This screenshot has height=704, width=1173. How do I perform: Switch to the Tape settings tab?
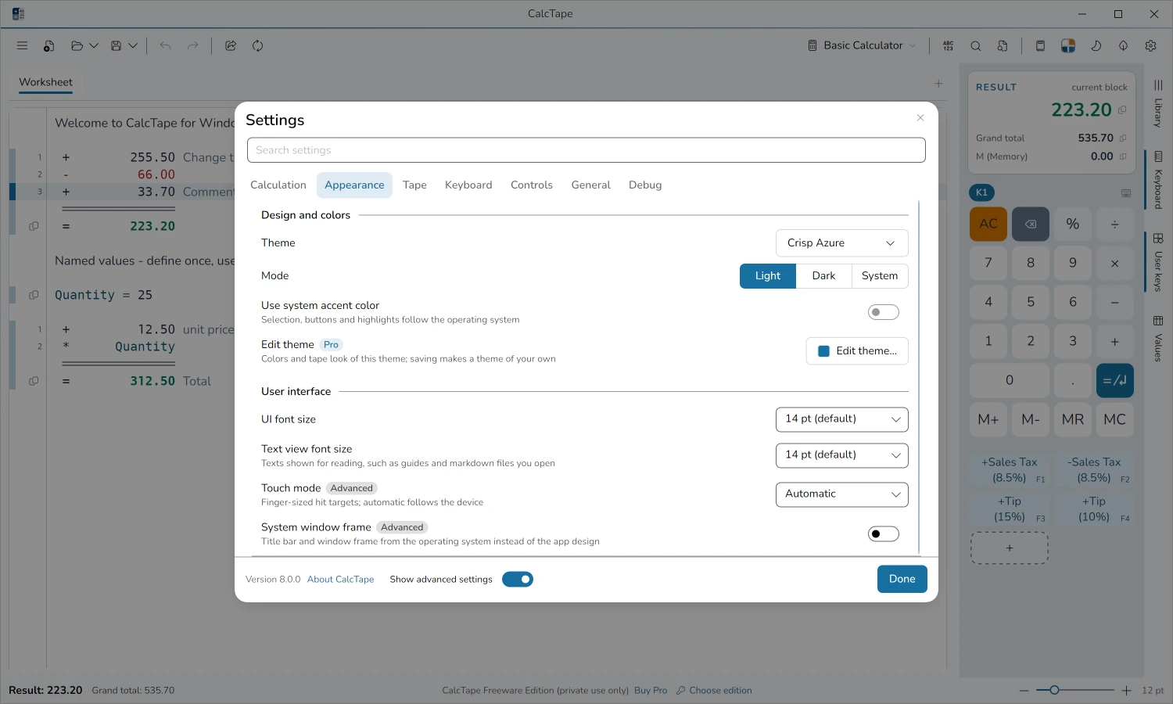(x=414, y=185)
